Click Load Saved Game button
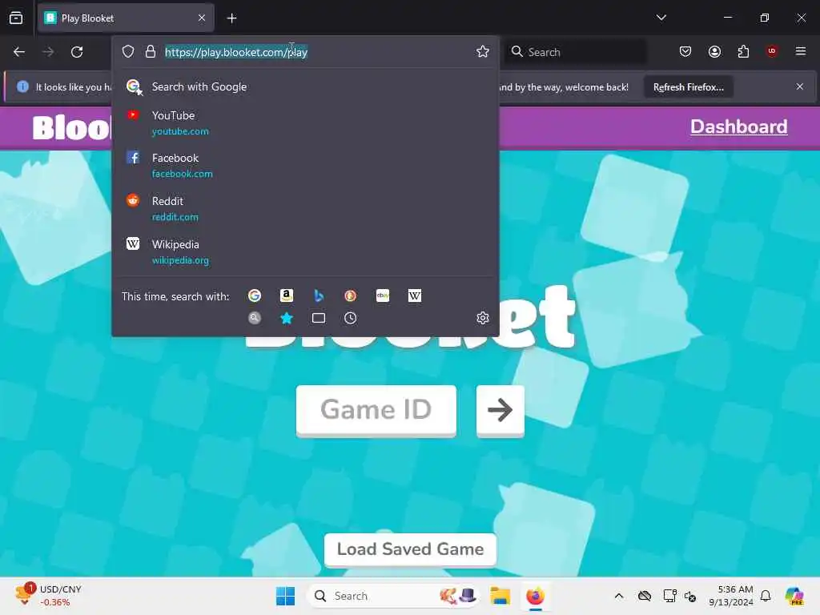Image resolution: width=820 pixels, height=615 pixels. click(x=411, y=549)
